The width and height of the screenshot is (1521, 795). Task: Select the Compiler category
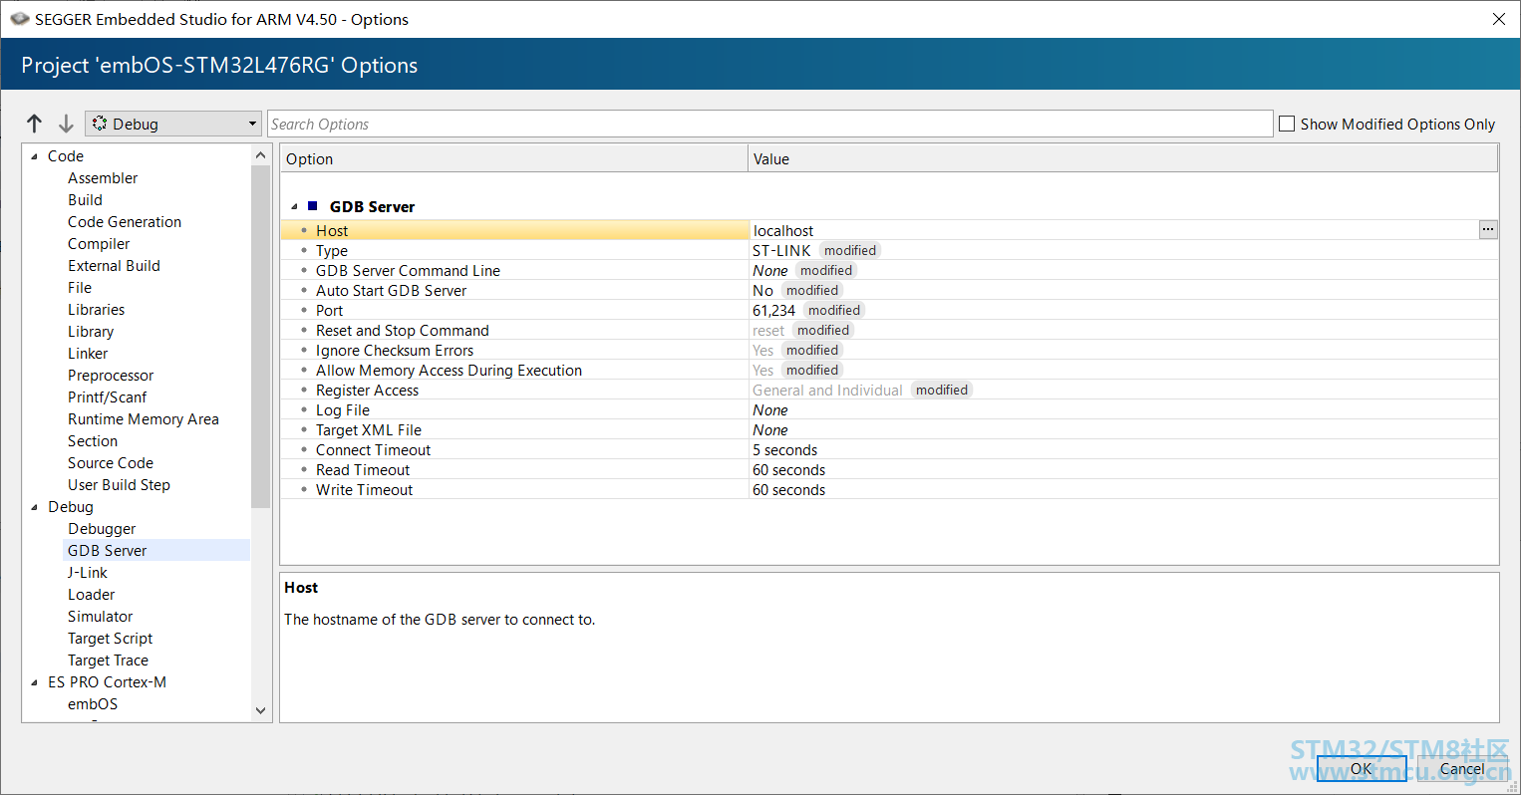[99, 244]
